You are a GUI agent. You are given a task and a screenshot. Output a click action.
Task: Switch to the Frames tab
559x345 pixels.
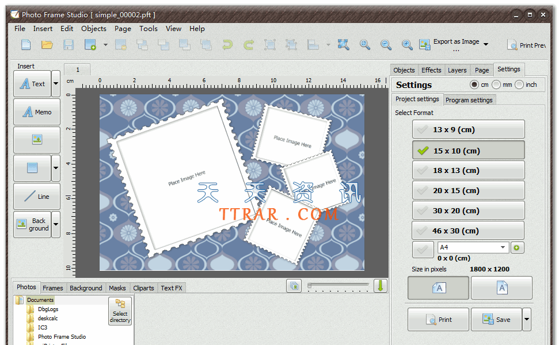(53, 288)
